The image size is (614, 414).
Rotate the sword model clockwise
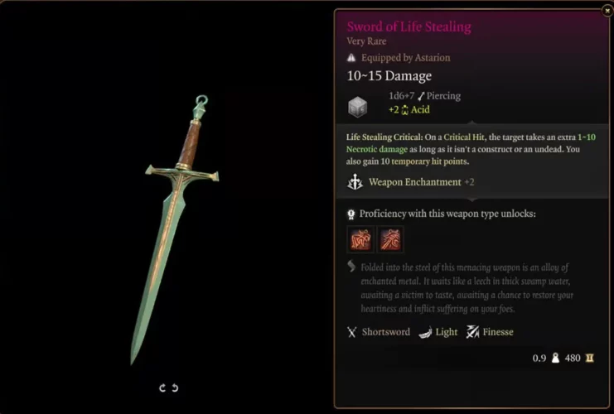162,388
